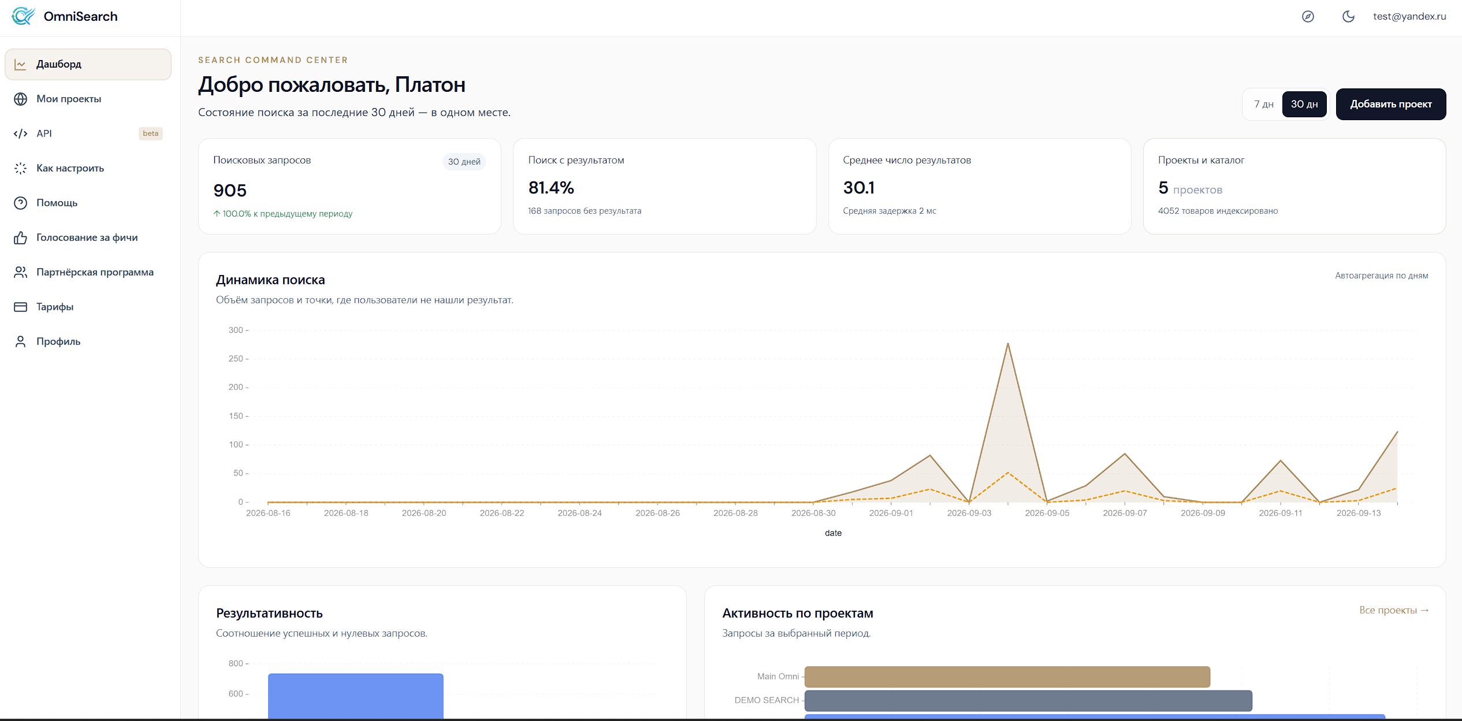
Task: Open Мои проекты globe icon
Action: tap(20, 99)
